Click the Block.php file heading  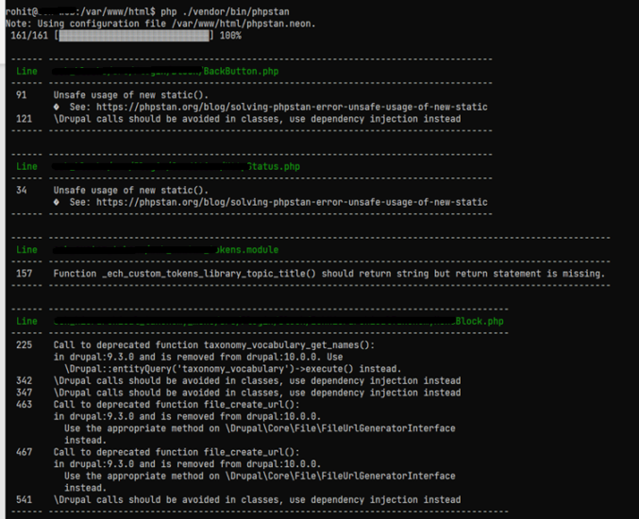pos(479,322)
